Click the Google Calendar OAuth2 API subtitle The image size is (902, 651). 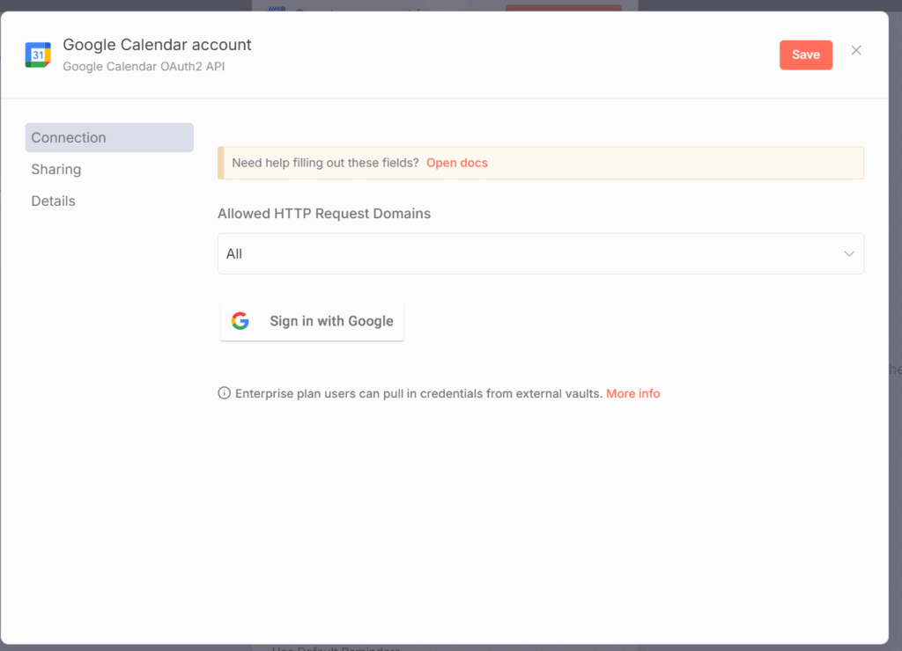click(144, 67)
